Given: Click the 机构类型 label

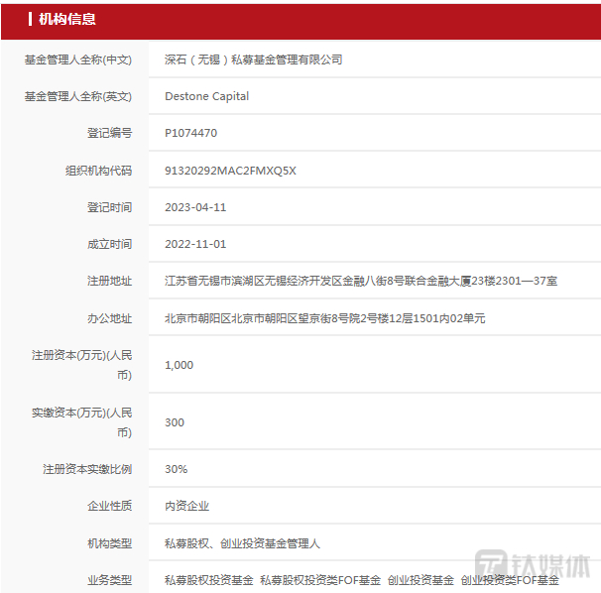Looking at the screenshot, I should tap(110, 543).
